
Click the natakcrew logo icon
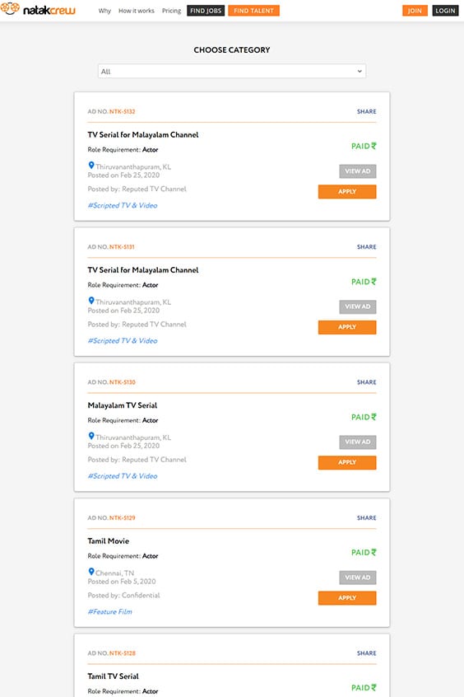[10, 8]
